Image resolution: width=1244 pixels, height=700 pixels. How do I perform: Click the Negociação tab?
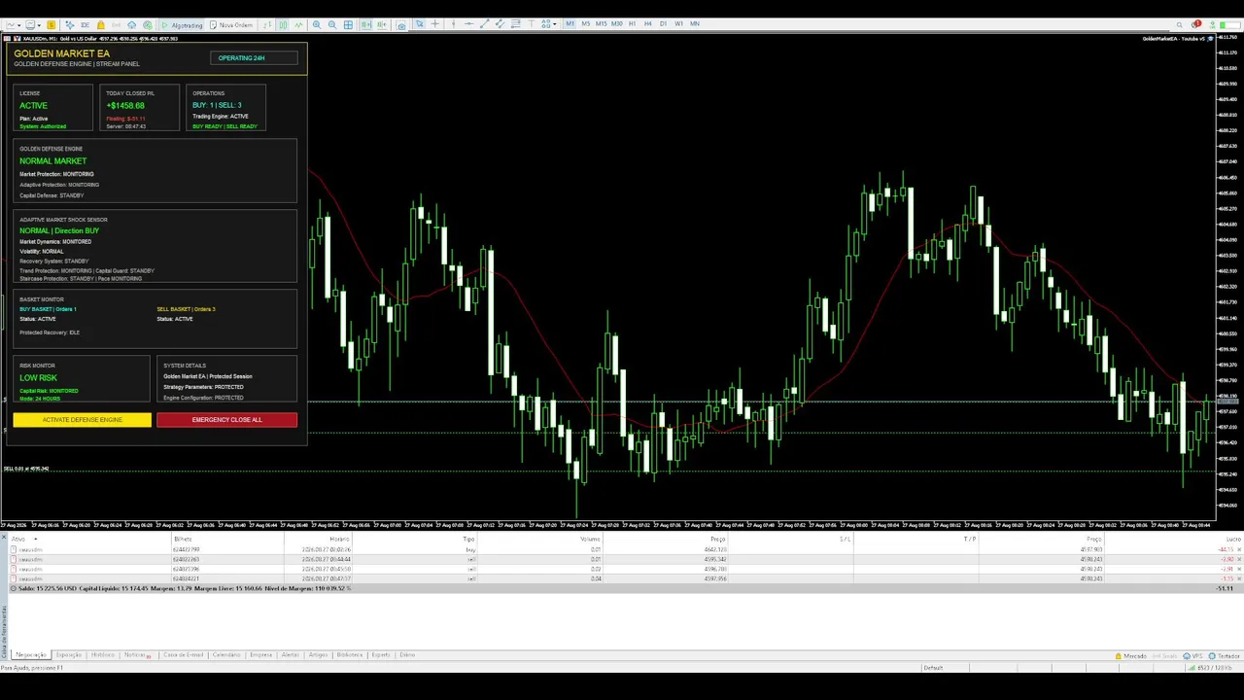coord(32,655)
